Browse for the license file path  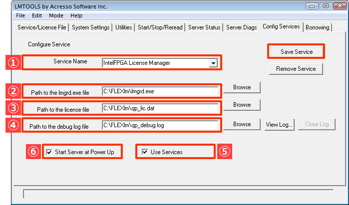pos(242,105)
